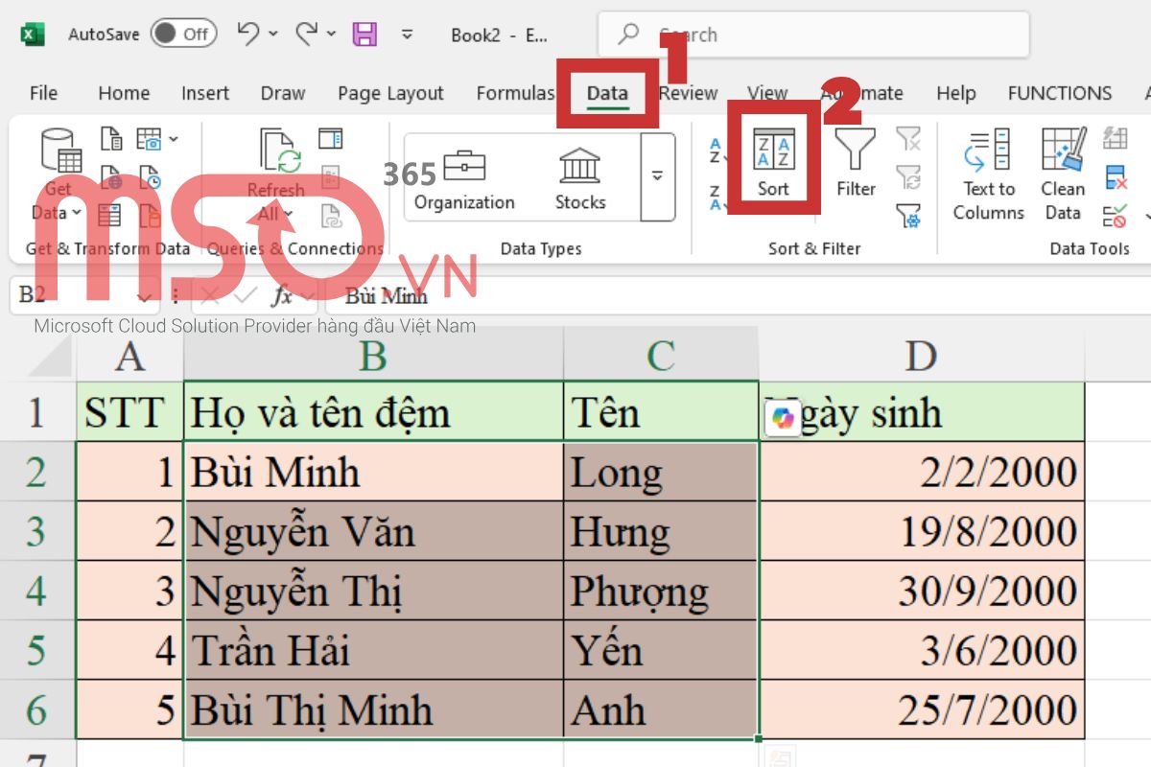The height and width of the screenshot is (767, 1151).
Task: Open Recent Sources clock icon
Action: coord(150,177)
